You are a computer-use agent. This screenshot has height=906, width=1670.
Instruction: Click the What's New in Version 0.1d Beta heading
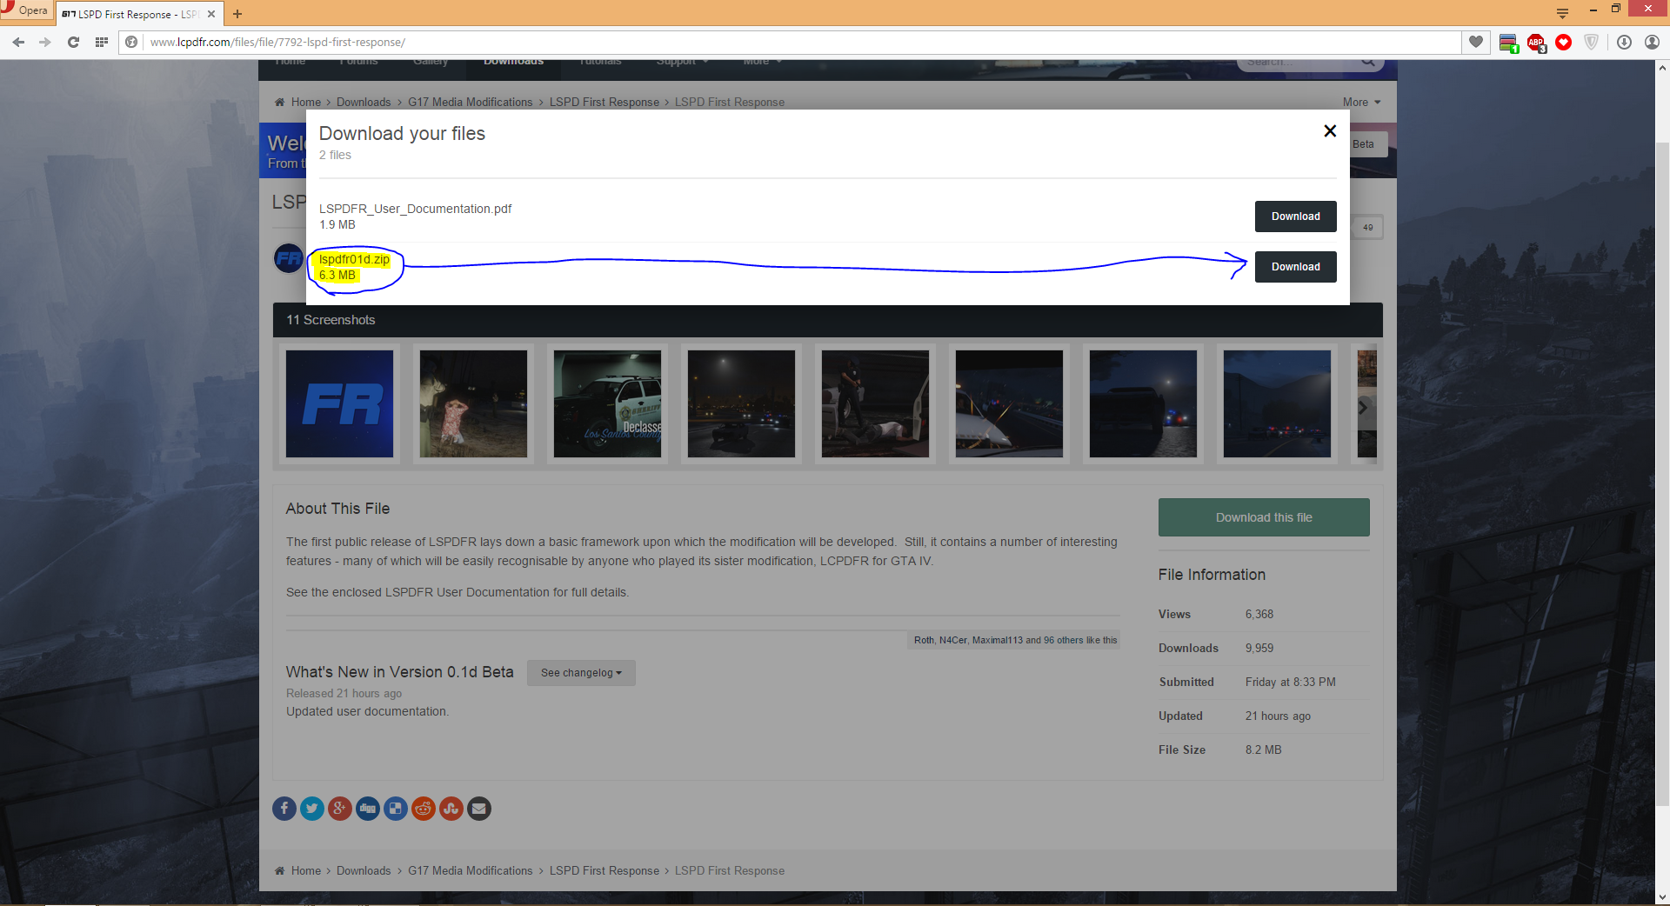pos(399,672)
